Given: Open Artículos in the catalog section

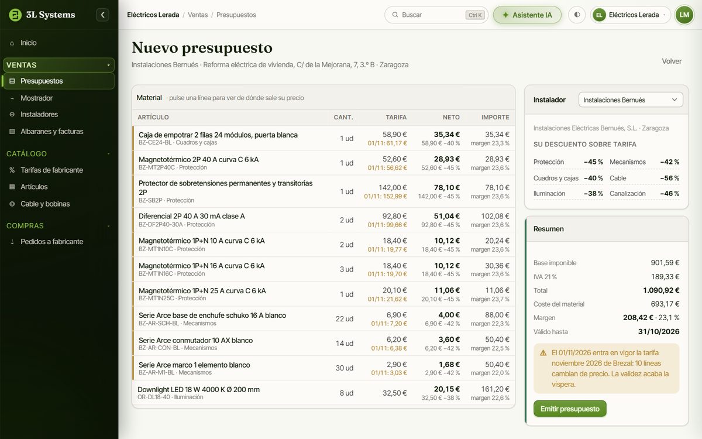Looking at the screenshot, I should point(58,187).
